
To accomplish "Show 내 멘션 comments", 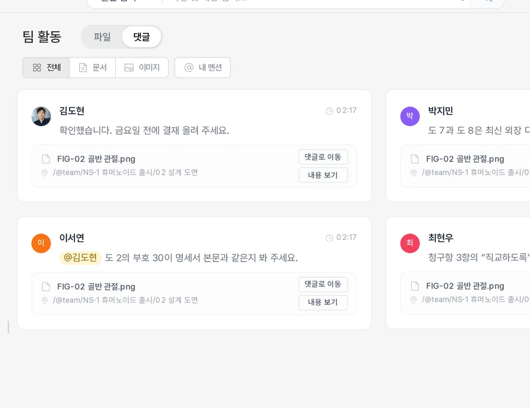I will click(203, 68).
